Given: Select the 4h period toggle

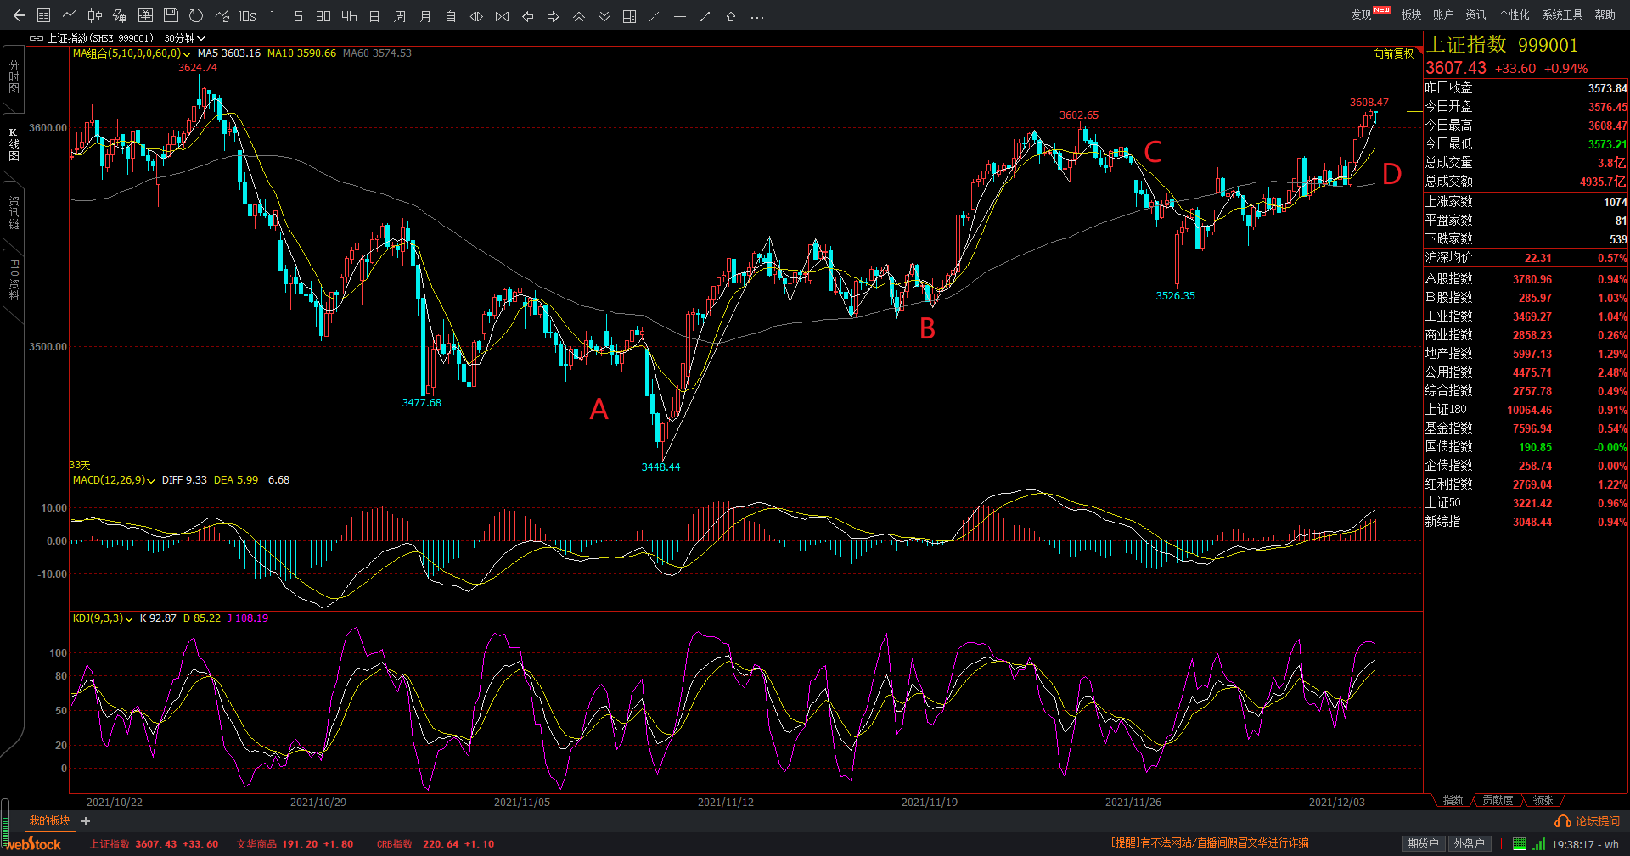Looking at the screenshot, I should point(349,16).
